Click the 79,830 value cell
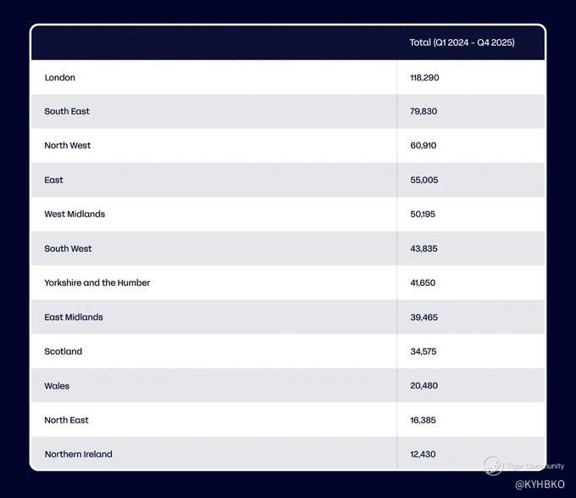This screenshot has width=576, height=498. click(424, 111)
